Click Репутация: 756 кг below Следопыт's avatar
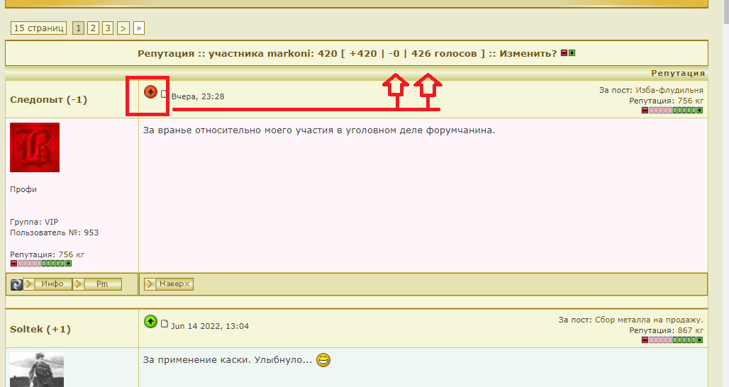This screenshot has height=387, width=729. [48, 254]
